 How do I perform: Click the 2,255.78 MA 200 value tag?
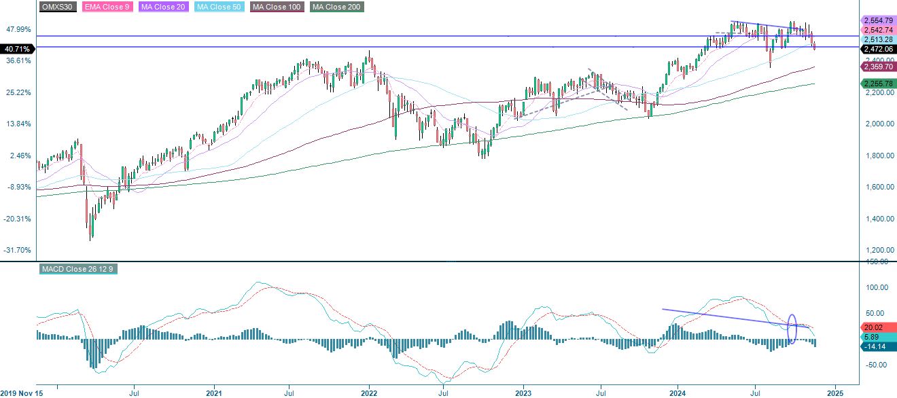[878, 83]
